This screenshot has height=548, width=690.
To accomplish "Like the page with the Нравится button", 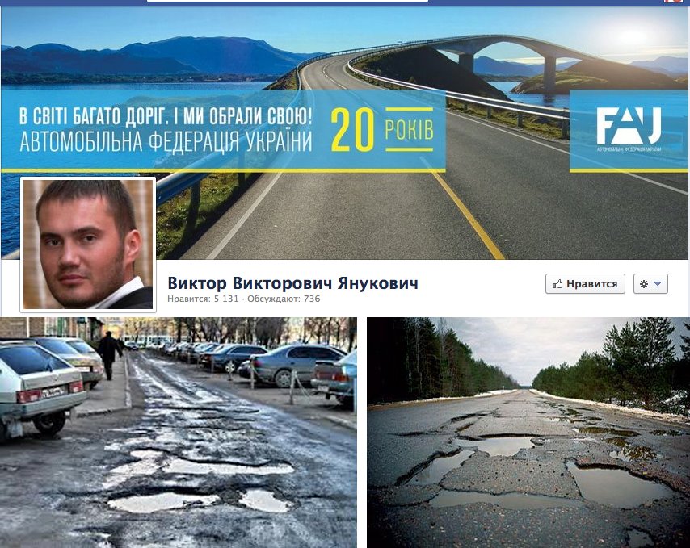I will [585, 284].
